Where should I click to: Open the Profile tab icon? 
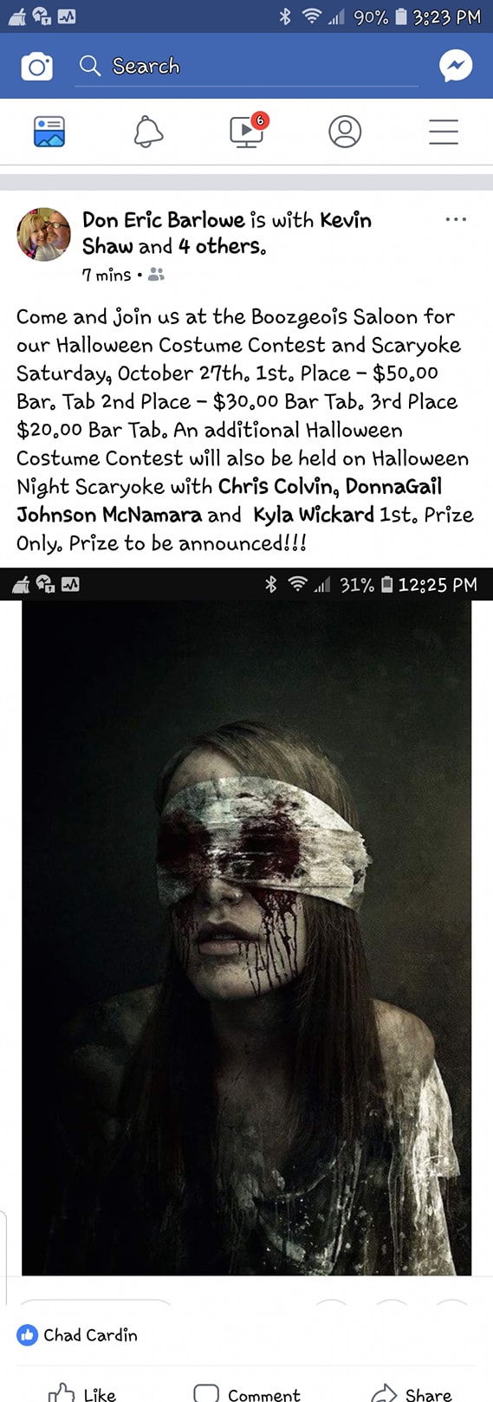(345, 132)
